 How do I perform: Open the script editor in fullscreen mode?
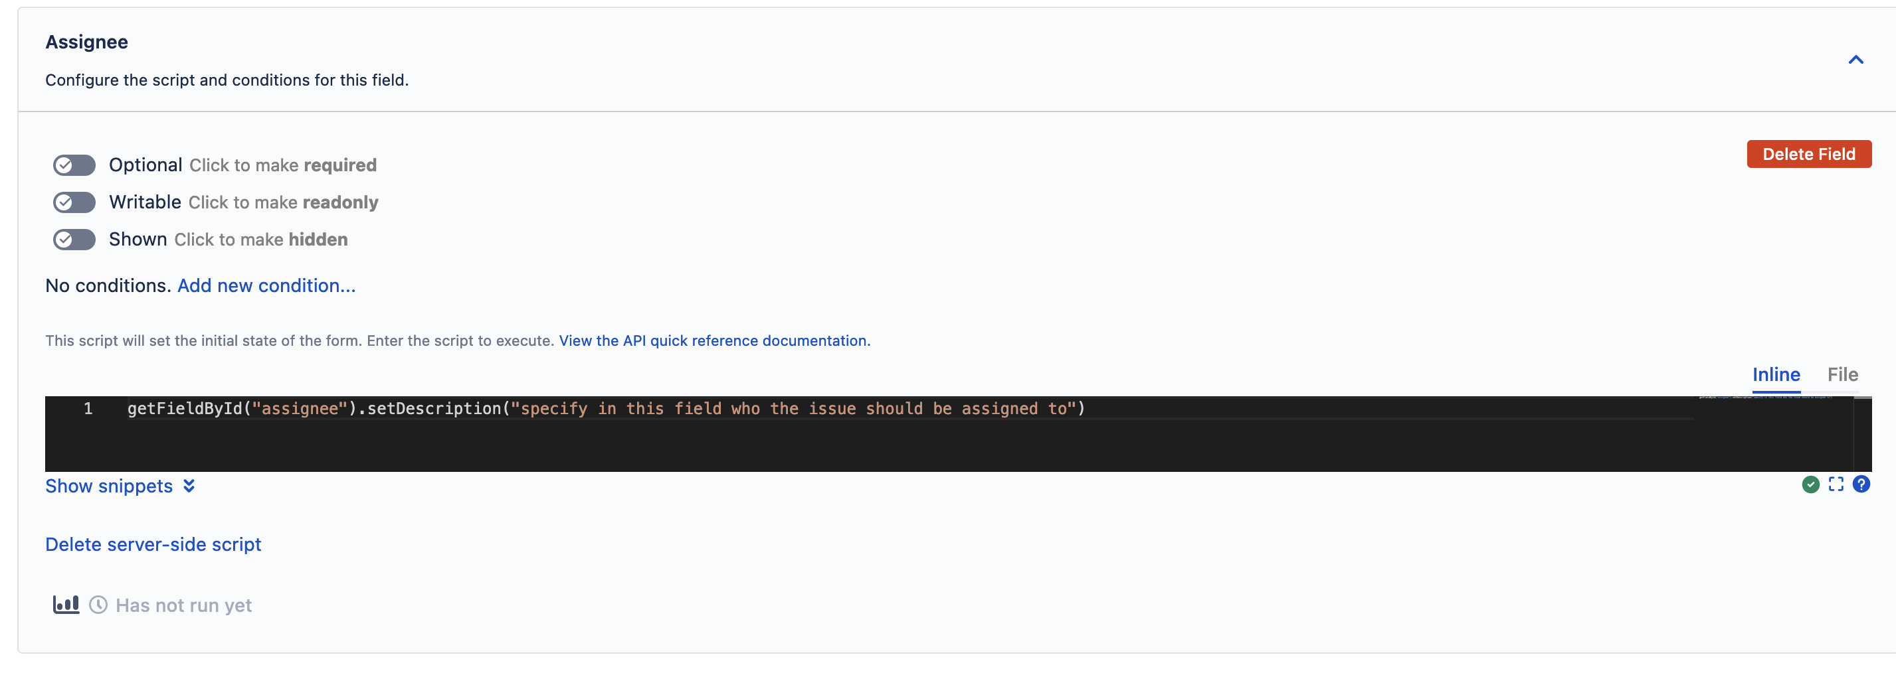[x=1836, y=484]
